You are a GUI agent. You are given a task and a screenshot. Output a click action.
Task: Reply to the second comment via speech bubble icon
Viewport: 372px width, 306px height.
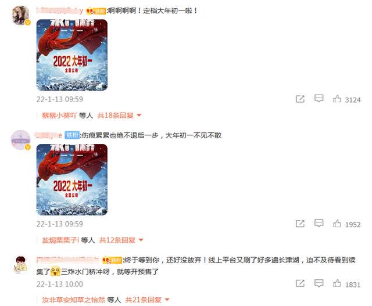coord(319,223)
